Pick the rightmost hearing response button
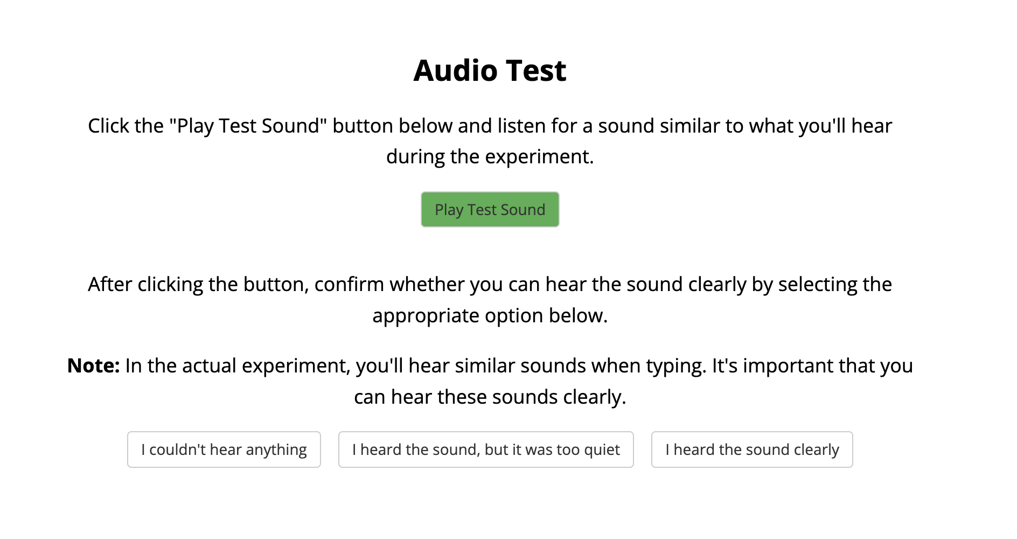The height and width of the screenshot is (539, 1017). point(752,450)
